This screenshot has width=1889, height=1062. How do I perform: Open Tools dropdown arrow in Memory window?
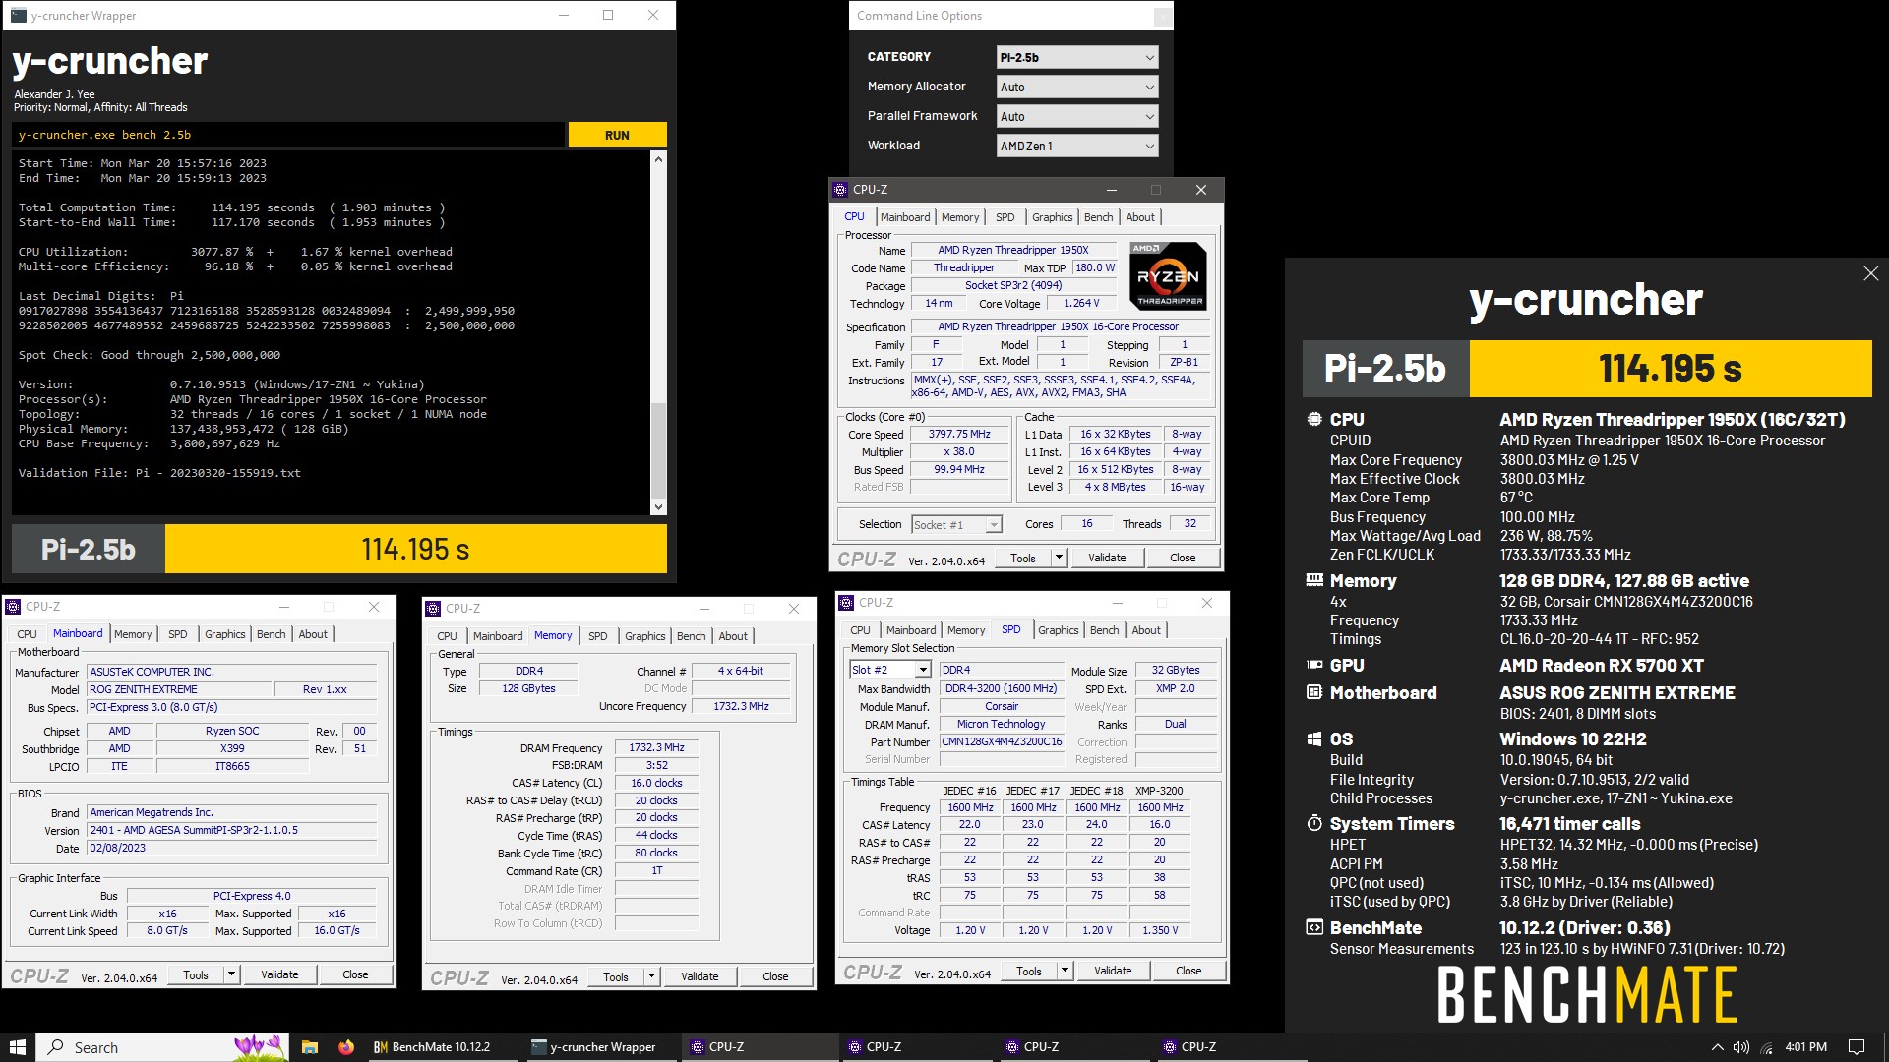click(x=651, y=976)
